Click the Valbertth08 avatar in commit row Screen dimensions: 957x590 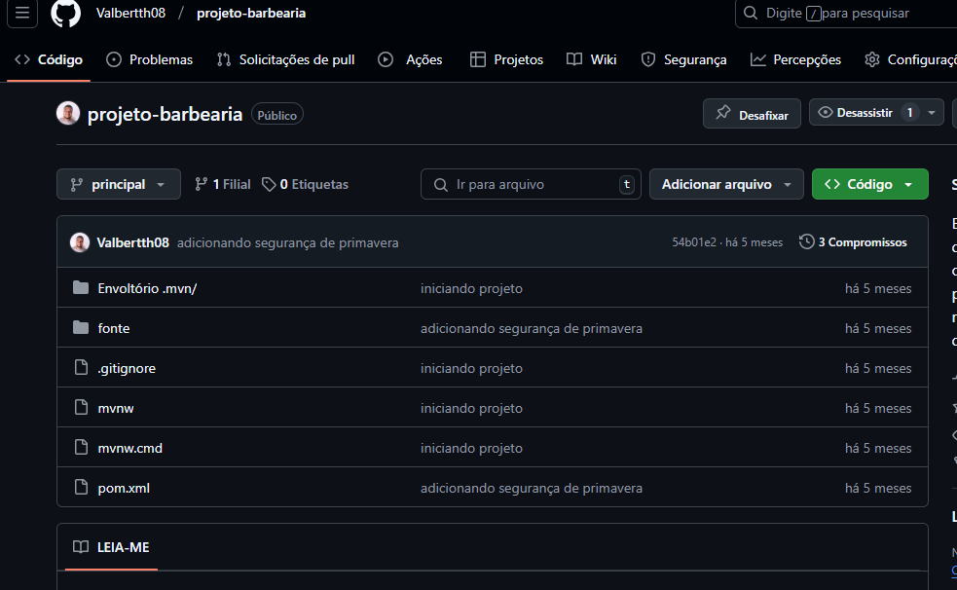tap(80, 242)
